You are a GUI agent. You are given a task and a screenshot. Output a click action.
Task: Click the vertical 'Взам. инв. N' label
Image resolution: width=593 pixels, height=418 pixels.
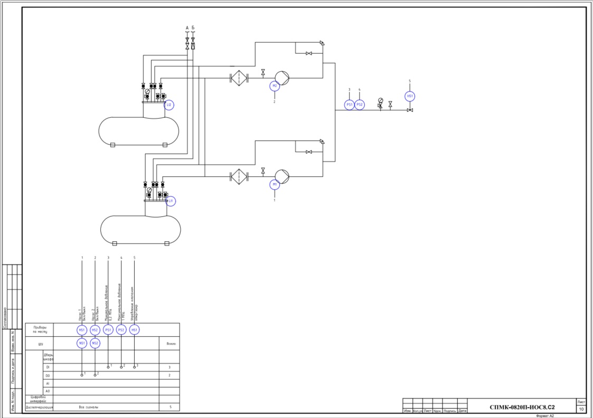[x=12, y=342]
